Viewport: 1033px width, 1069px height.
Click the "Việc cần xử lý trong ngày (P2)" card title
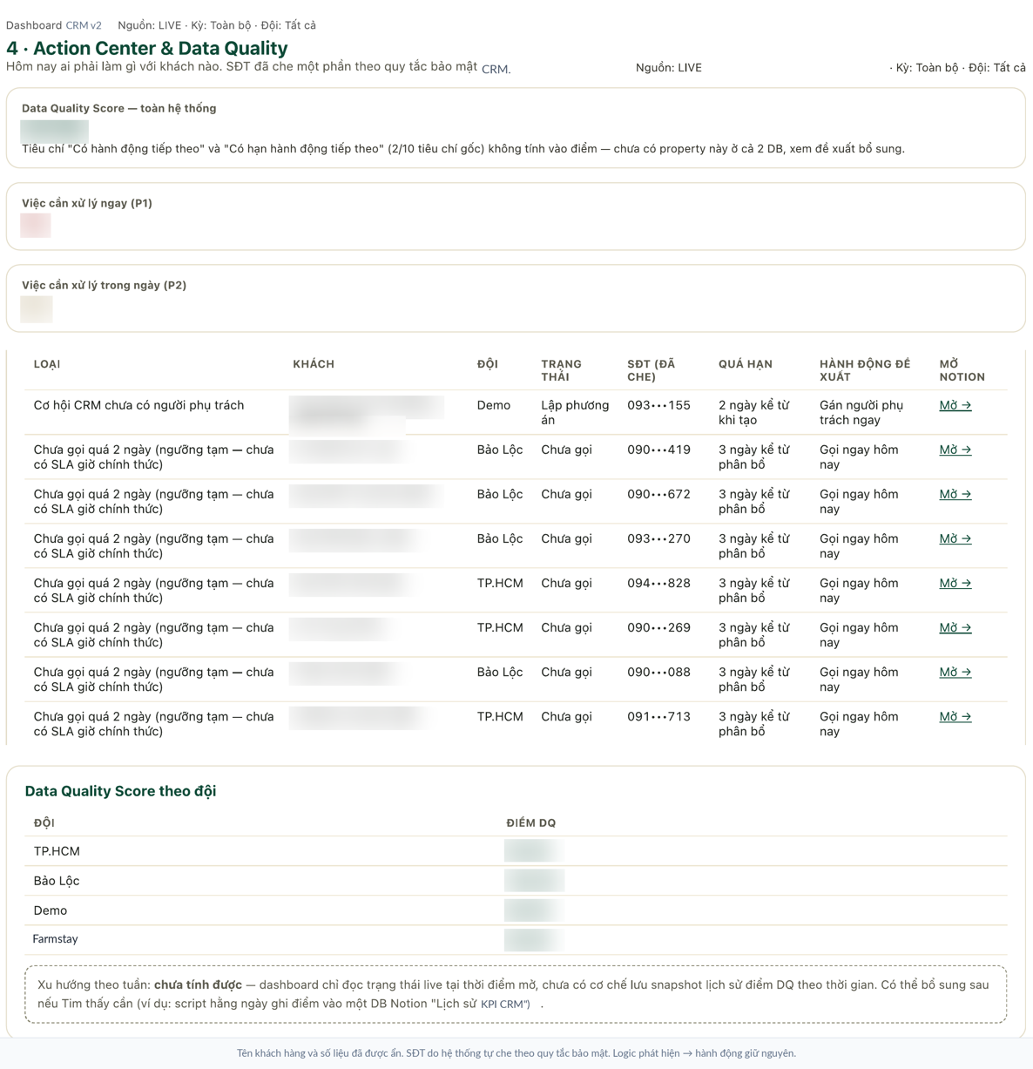tap(105, 285)
